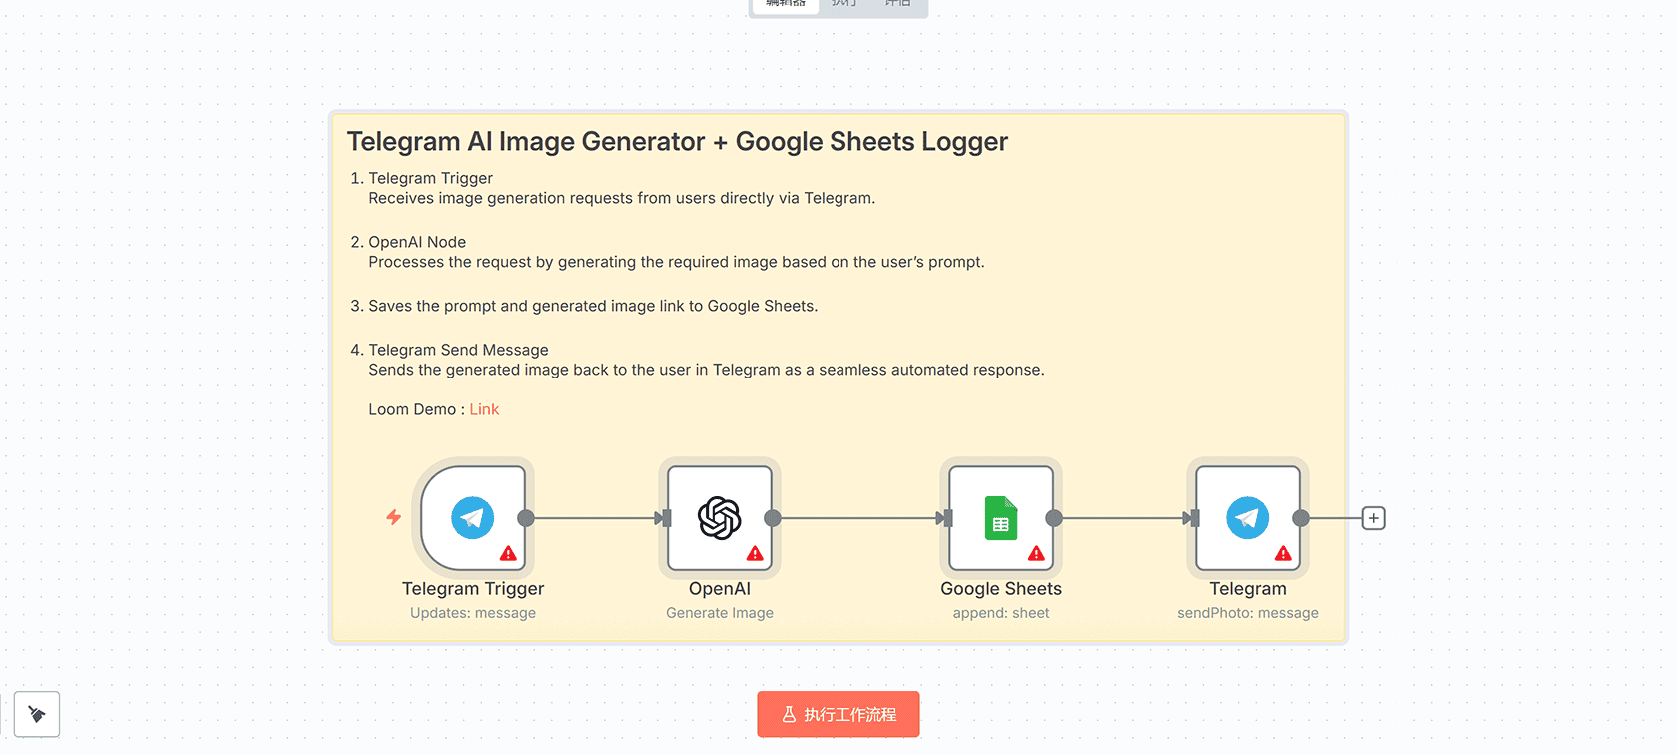Click the warning badge on OpenAI node
Image resolution: width=1677 pixels, height=755 pixels.
coord(755,553)
